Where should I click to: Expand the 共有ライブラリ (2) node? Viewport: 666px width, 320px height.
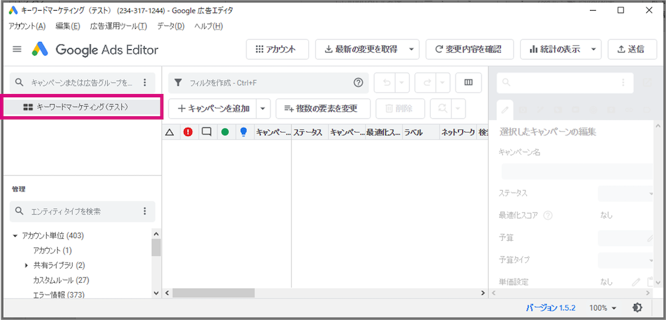[27, 265]
